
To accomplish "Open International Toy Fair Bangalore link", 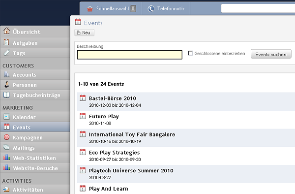I will click(132, 135).
